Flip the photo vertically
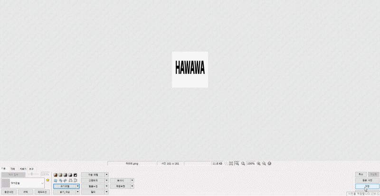The image size is (380, 196). pyautogui.click(x=76, y=180)
